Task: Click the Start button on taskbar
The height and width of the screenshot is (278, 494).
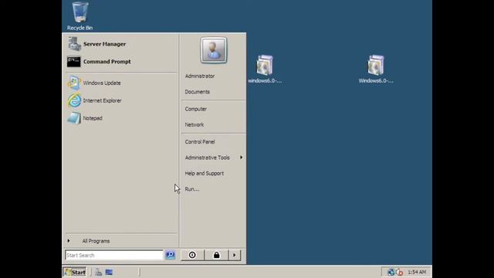Action: (x=75, y=272)
